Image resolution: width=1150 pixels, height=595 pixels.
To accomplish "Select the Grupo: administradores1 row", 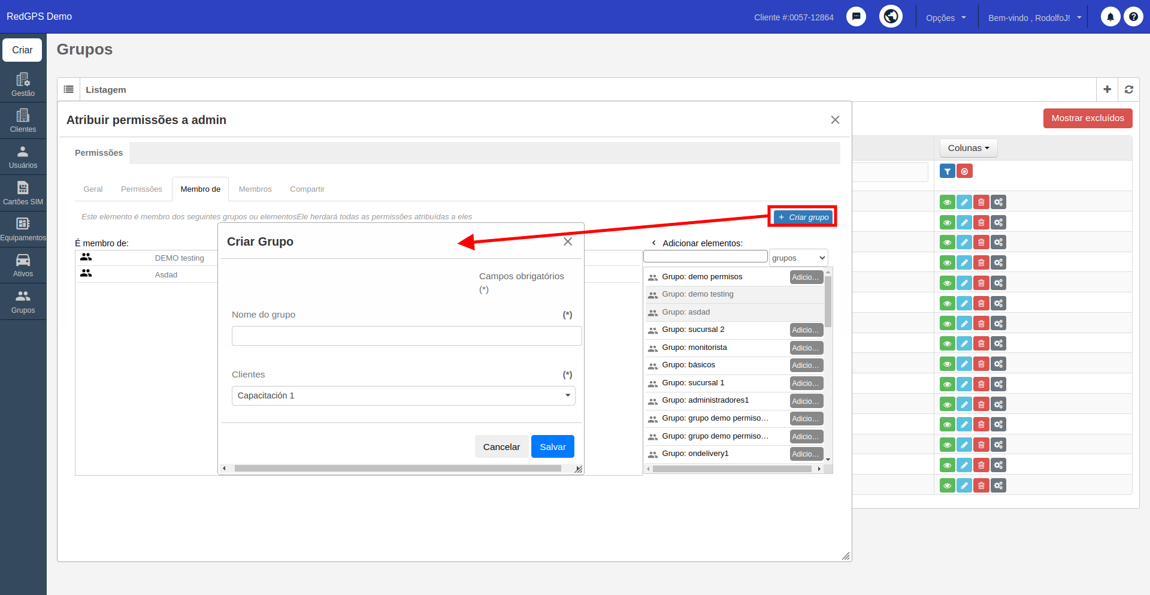I will coord(734,400).
